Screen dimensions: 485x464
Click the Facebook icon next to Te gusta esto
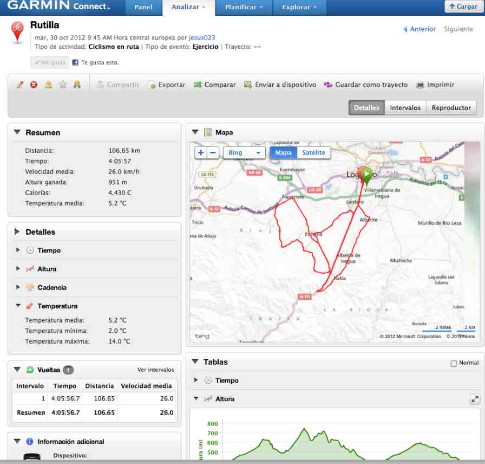[x=75, y=62]
